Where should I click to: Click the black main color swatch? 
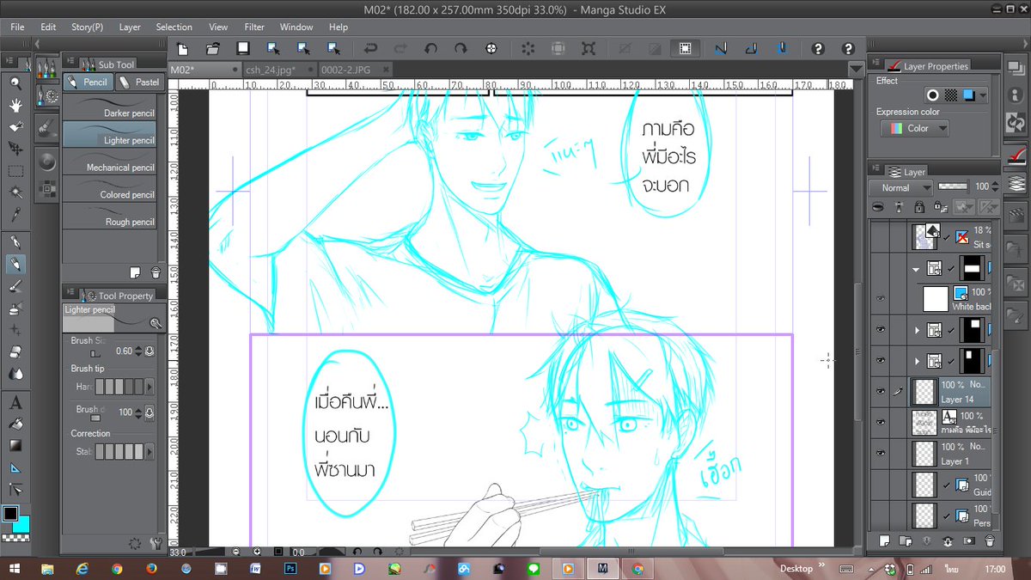tap(10, 514)
